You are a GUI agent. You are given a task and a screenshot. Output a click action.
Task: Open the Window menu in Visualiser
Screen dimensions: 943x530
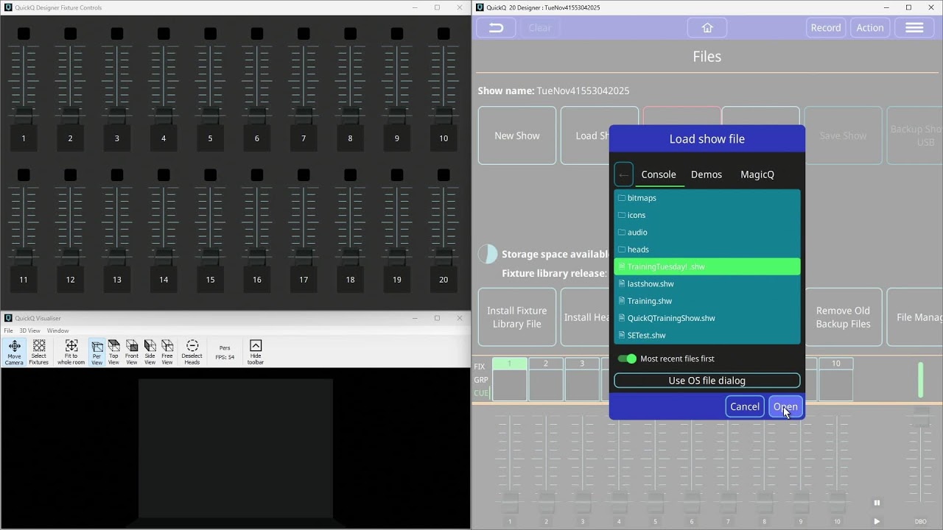[x=57, y=331]
